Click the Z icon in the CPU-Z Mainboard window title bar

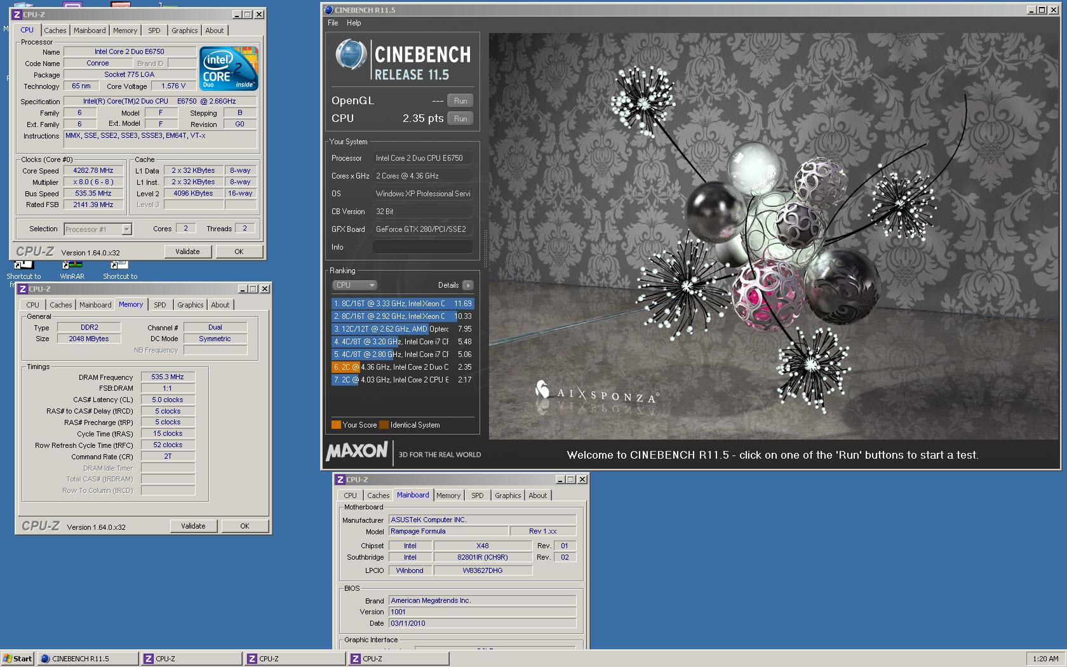340,479
